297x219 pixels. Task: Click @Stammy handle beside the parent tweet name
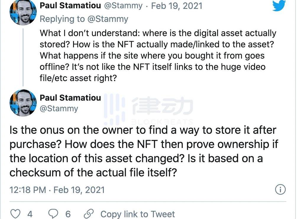(x=125, y=6)
